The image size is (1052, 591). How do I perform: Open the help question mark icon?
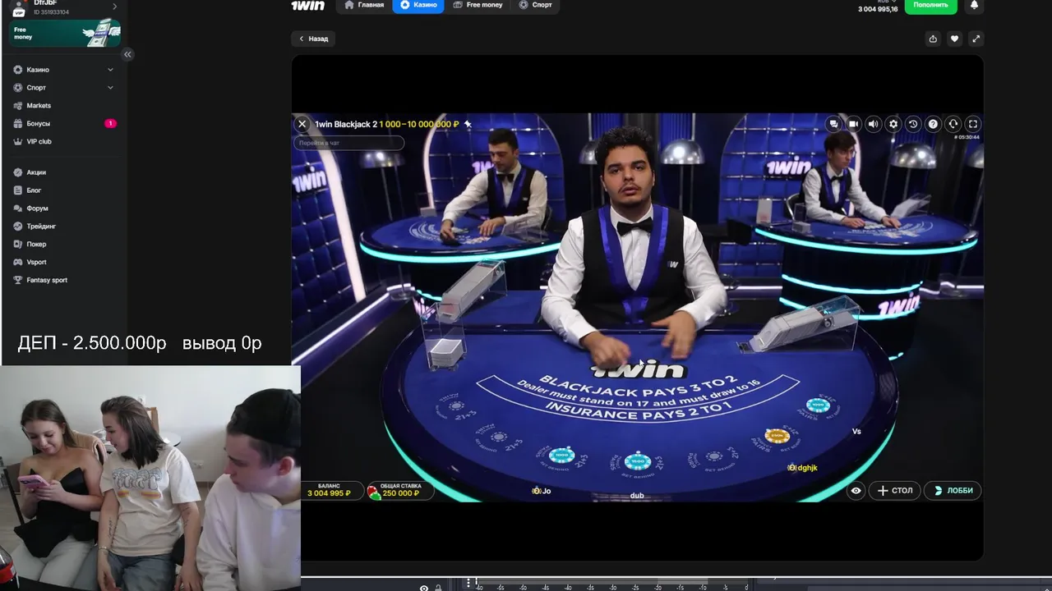pyautogui.click(x=933, y=124)
